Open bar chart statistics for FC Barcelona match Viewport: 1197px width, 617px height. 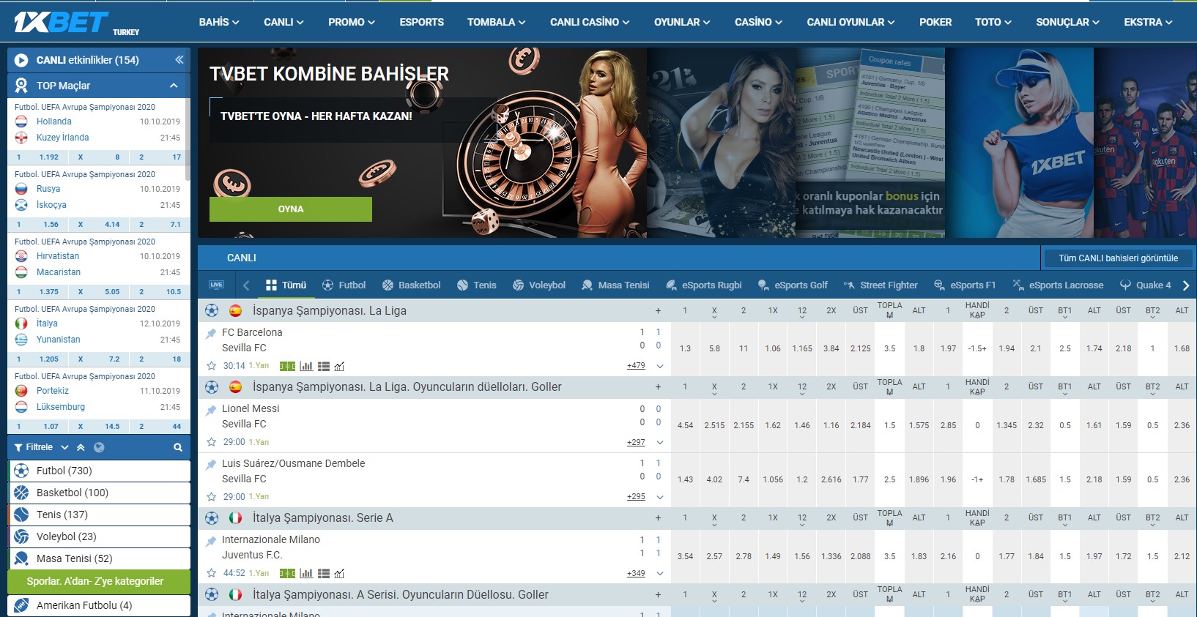pos(306,366)
